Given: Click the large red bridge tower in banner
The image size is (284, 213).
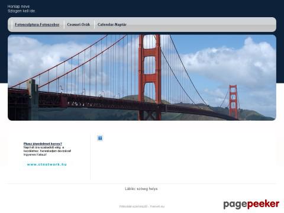Looking at the screenshot, I should pyautogui.click(x=150, y=78).
